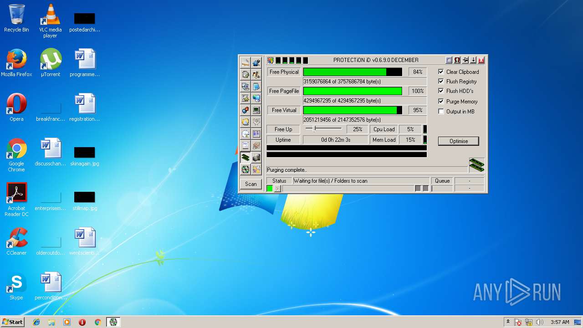Viewport: 583px width, 328px height.
Task: Disable the Purge Memory checkbox
Action: pos(441,101)
